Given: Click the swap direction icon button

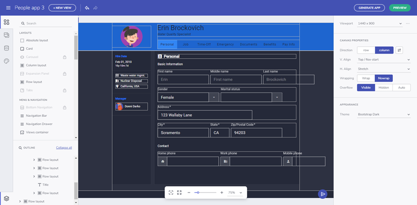Looking at the screenshot, I should click(399, 50).
